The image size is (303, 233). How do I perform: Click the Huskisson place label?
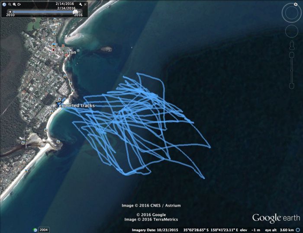click(64, 52)
